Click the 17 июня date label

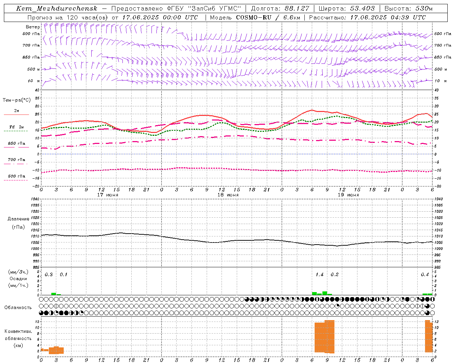point(108,195)
